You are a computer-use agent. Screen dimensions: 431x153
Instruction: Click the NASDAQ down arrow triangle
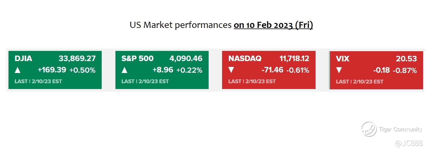(232, 70)
